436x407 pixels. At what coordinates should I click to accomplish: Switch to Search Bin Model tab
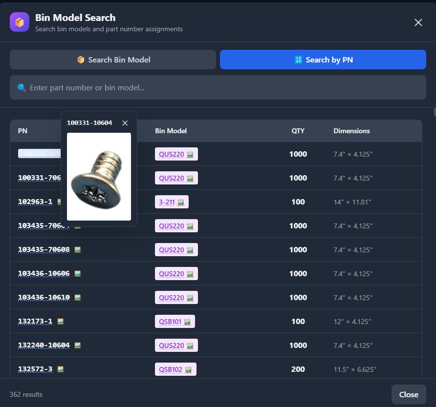pos(113,60)
